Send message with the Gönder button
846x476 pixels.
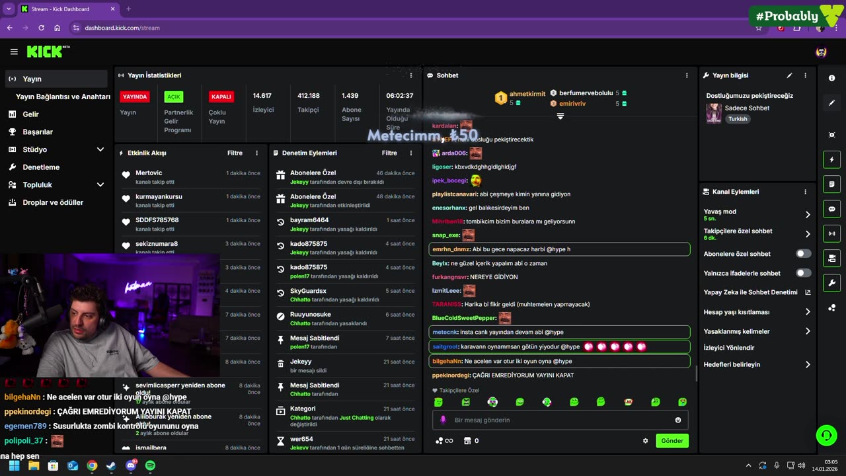tap(672, 441)
